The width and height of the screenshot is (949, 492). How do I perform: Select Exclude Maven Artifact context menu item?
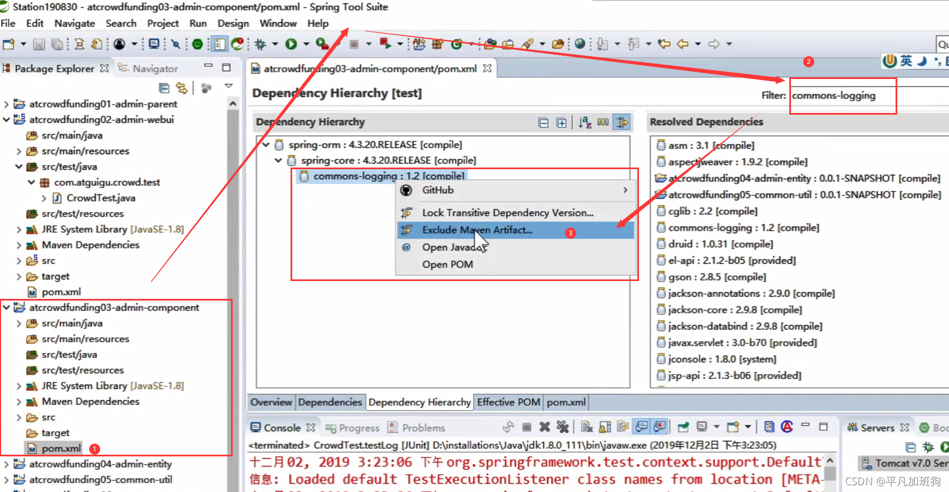click(515, 230)
